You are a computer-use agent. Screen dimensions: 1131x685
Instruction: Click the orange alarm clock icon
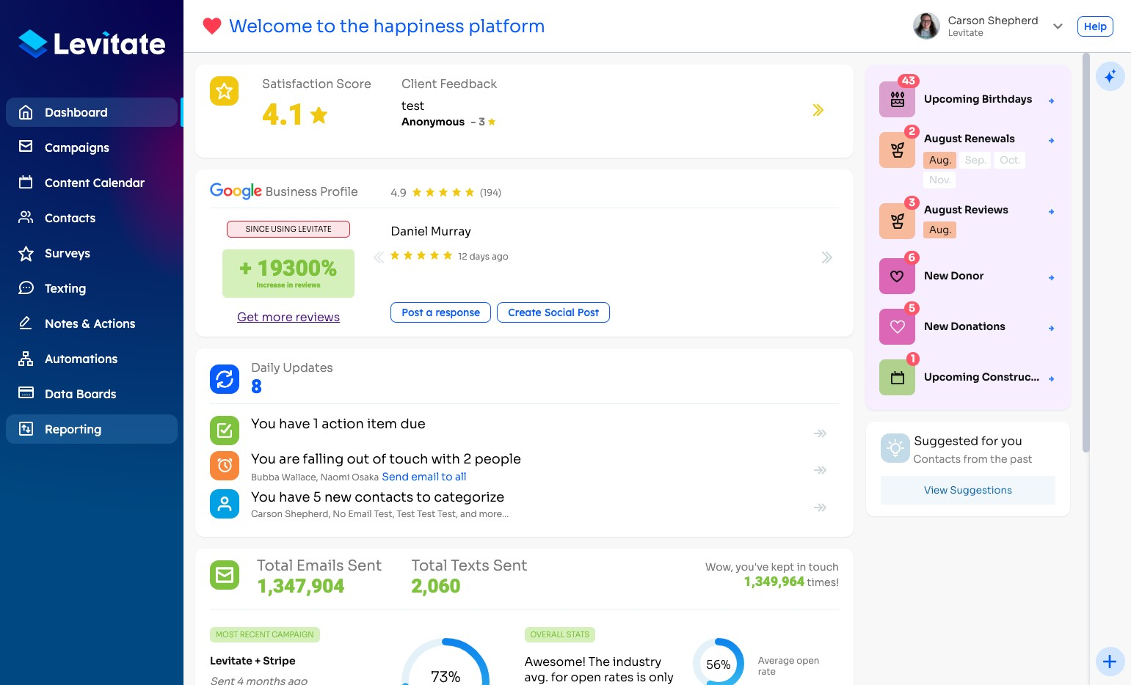click(x=225, y=466)
